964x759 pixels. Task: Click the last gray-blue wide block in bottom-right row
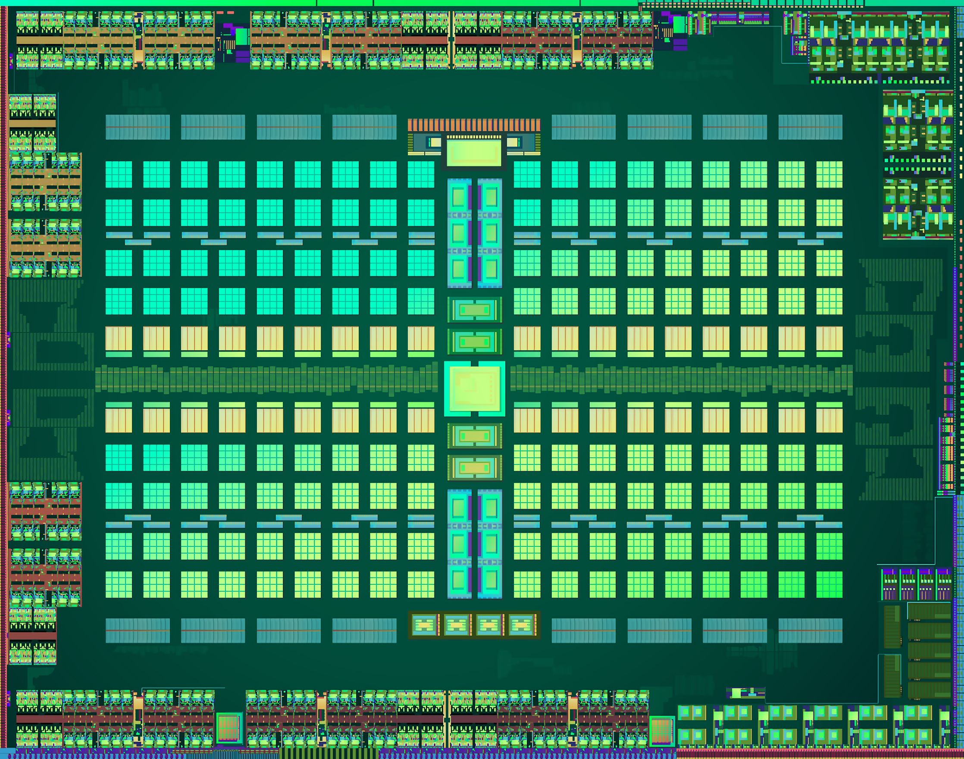[x=810, y=630]
